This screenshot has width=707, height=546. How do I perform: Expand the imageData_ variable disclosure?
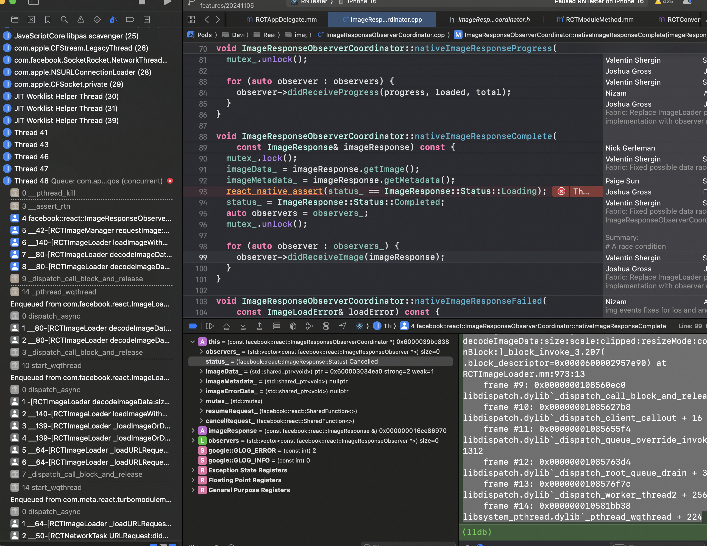point(201,371)
